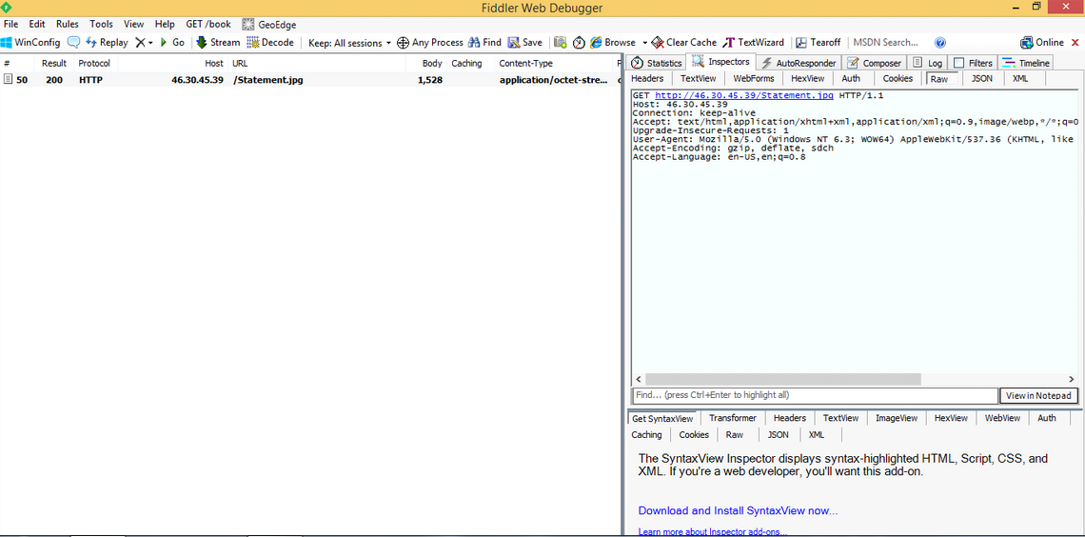Open the TextWizard tool
The image size is (1085, 537).
click(754, 43)
